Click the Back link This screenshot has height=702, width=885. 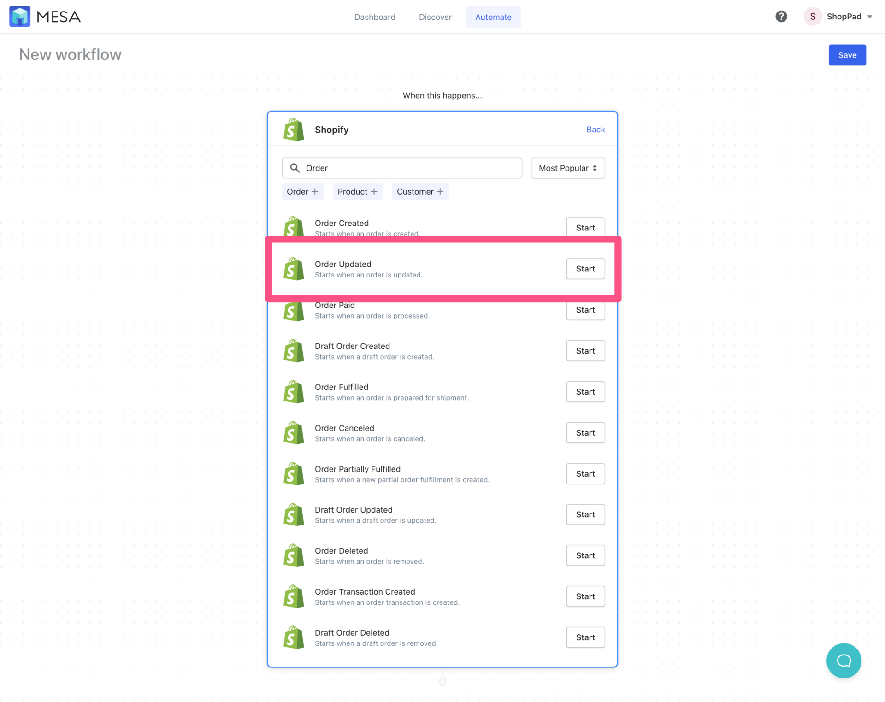tap(596, 130)
